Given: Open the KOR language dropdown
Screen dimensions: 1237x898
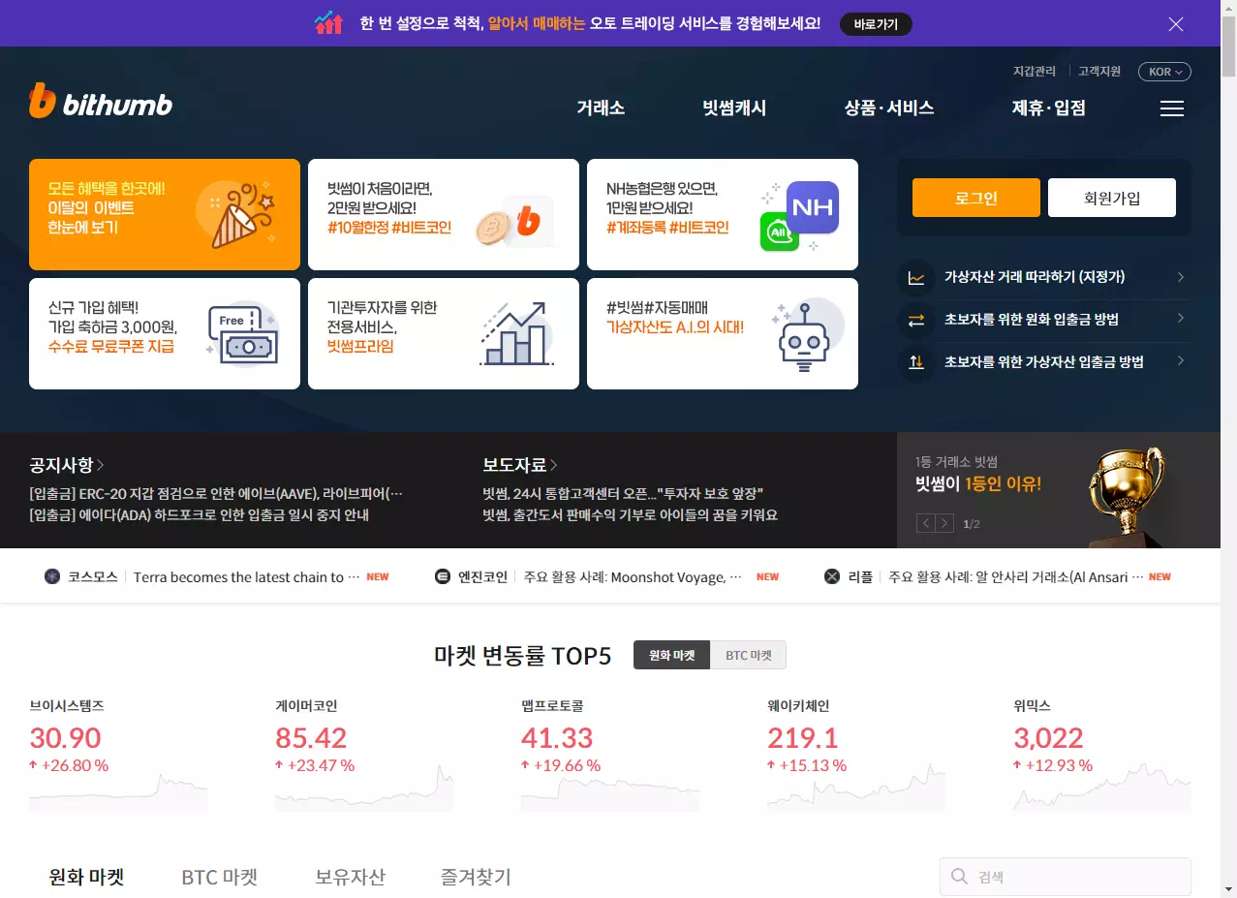Looking at the screenshot, I should pyautogui.click(x=1164, y=72).
